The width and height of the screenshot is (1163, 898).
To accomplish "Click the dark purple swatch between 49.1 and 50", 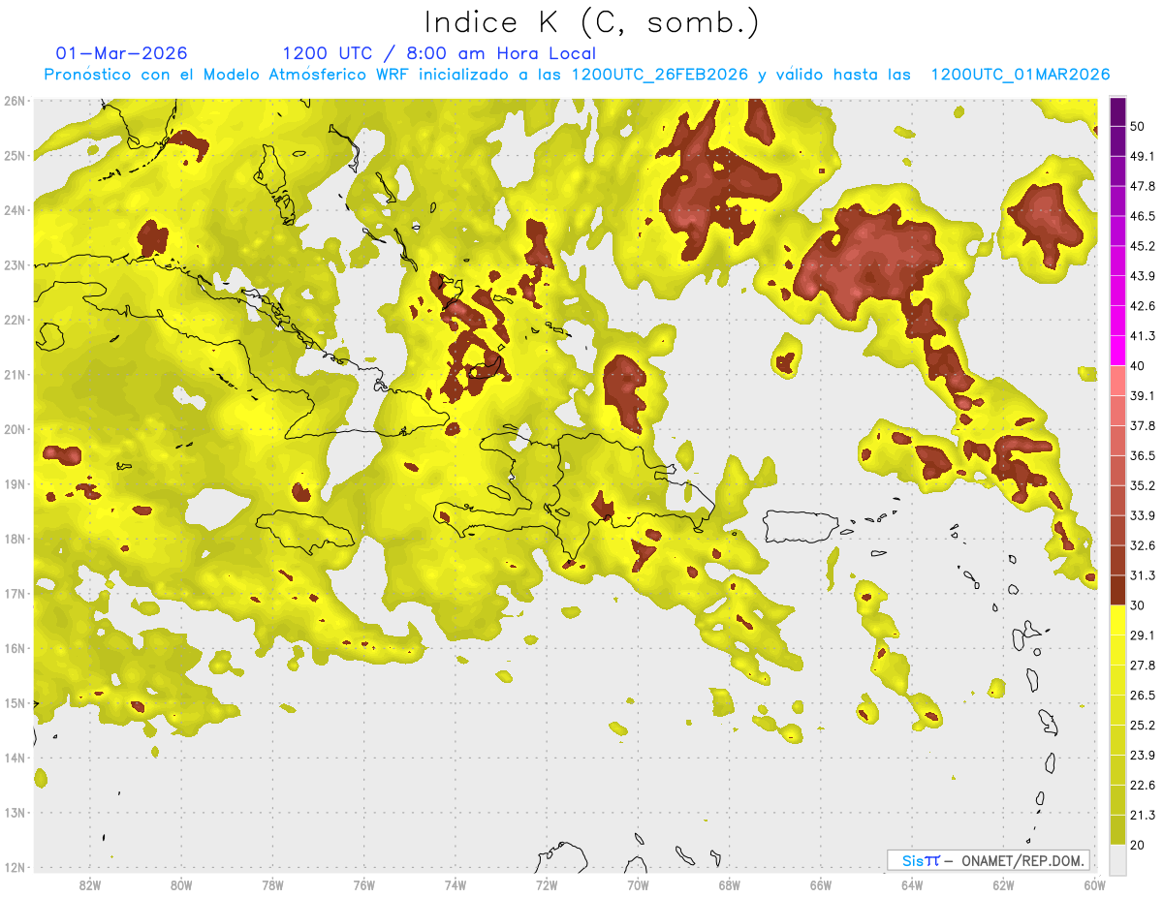I will [1117, 141].
